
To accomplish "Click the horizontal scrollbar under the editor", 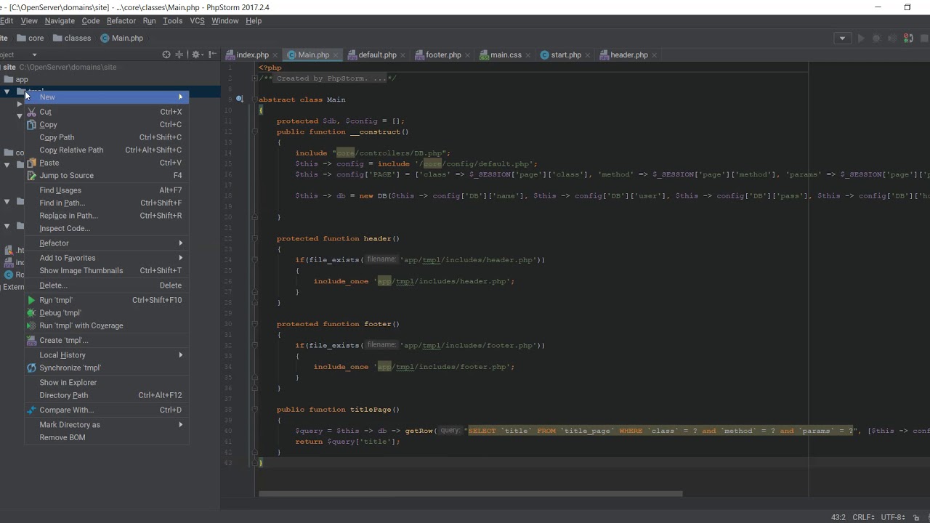I will click(x=470, y=494).
